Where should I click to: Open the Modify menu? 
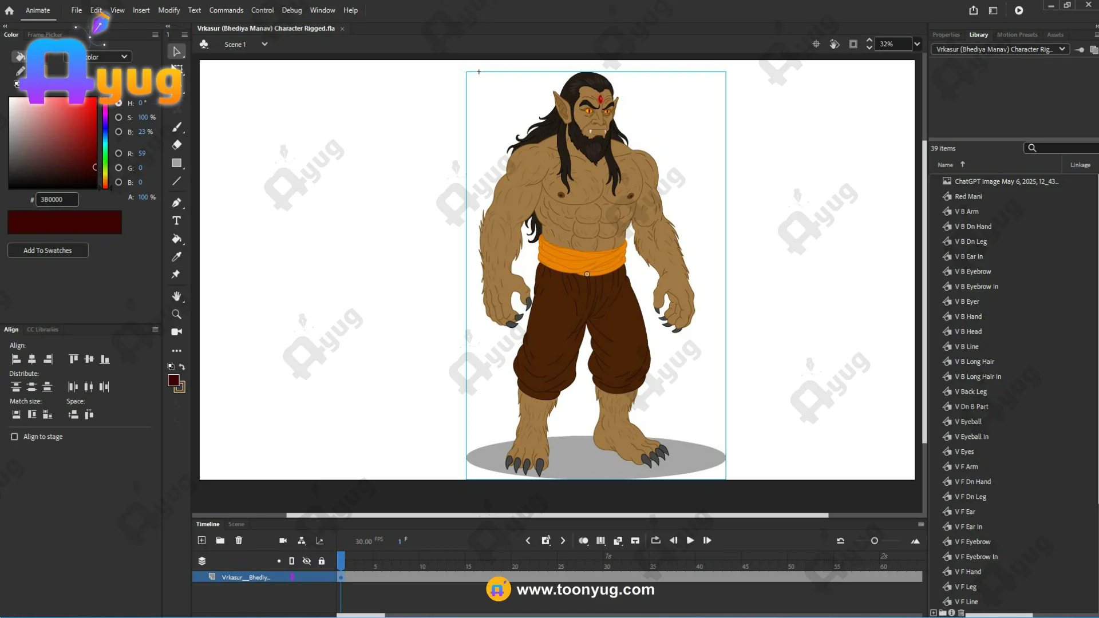[169, 10]
